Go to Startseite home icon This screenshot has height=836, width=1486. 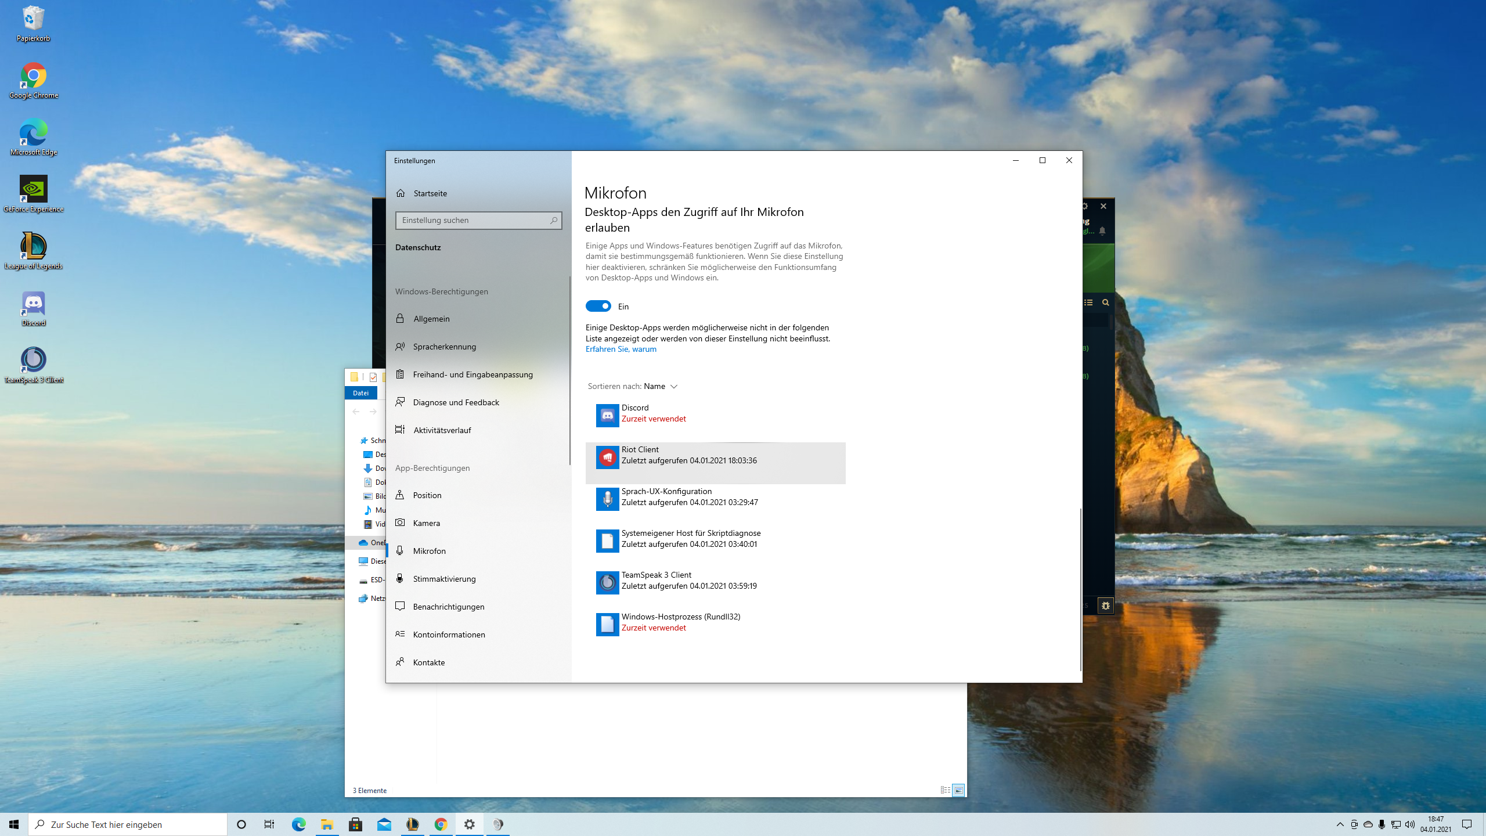tap(401, 193)
